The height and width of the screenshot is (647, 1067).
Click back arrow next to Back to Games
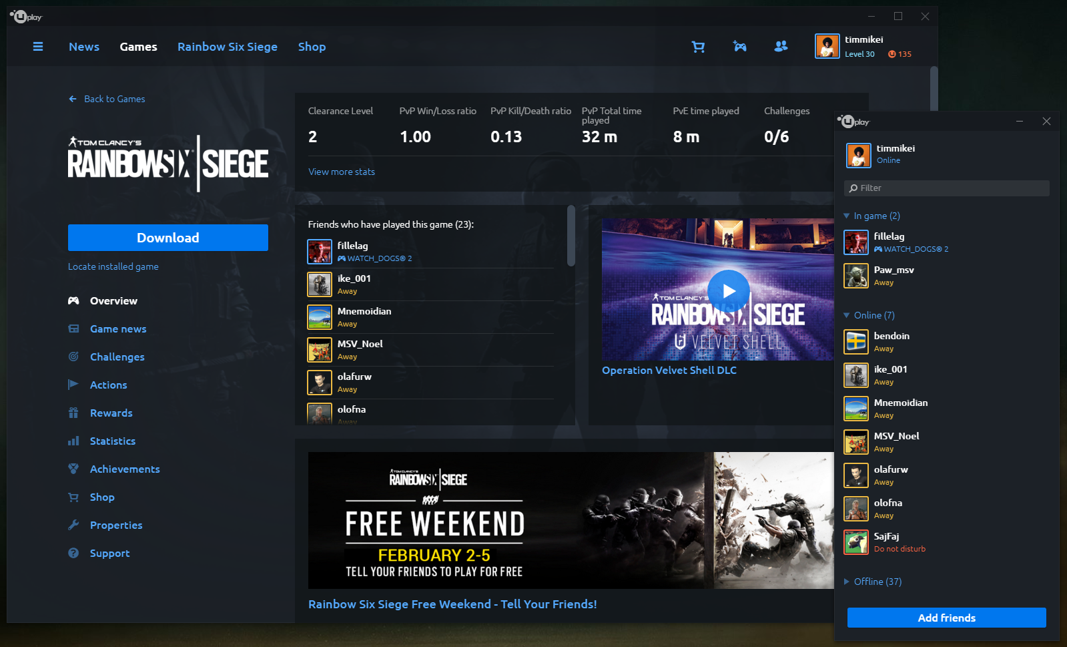point(73,99)
